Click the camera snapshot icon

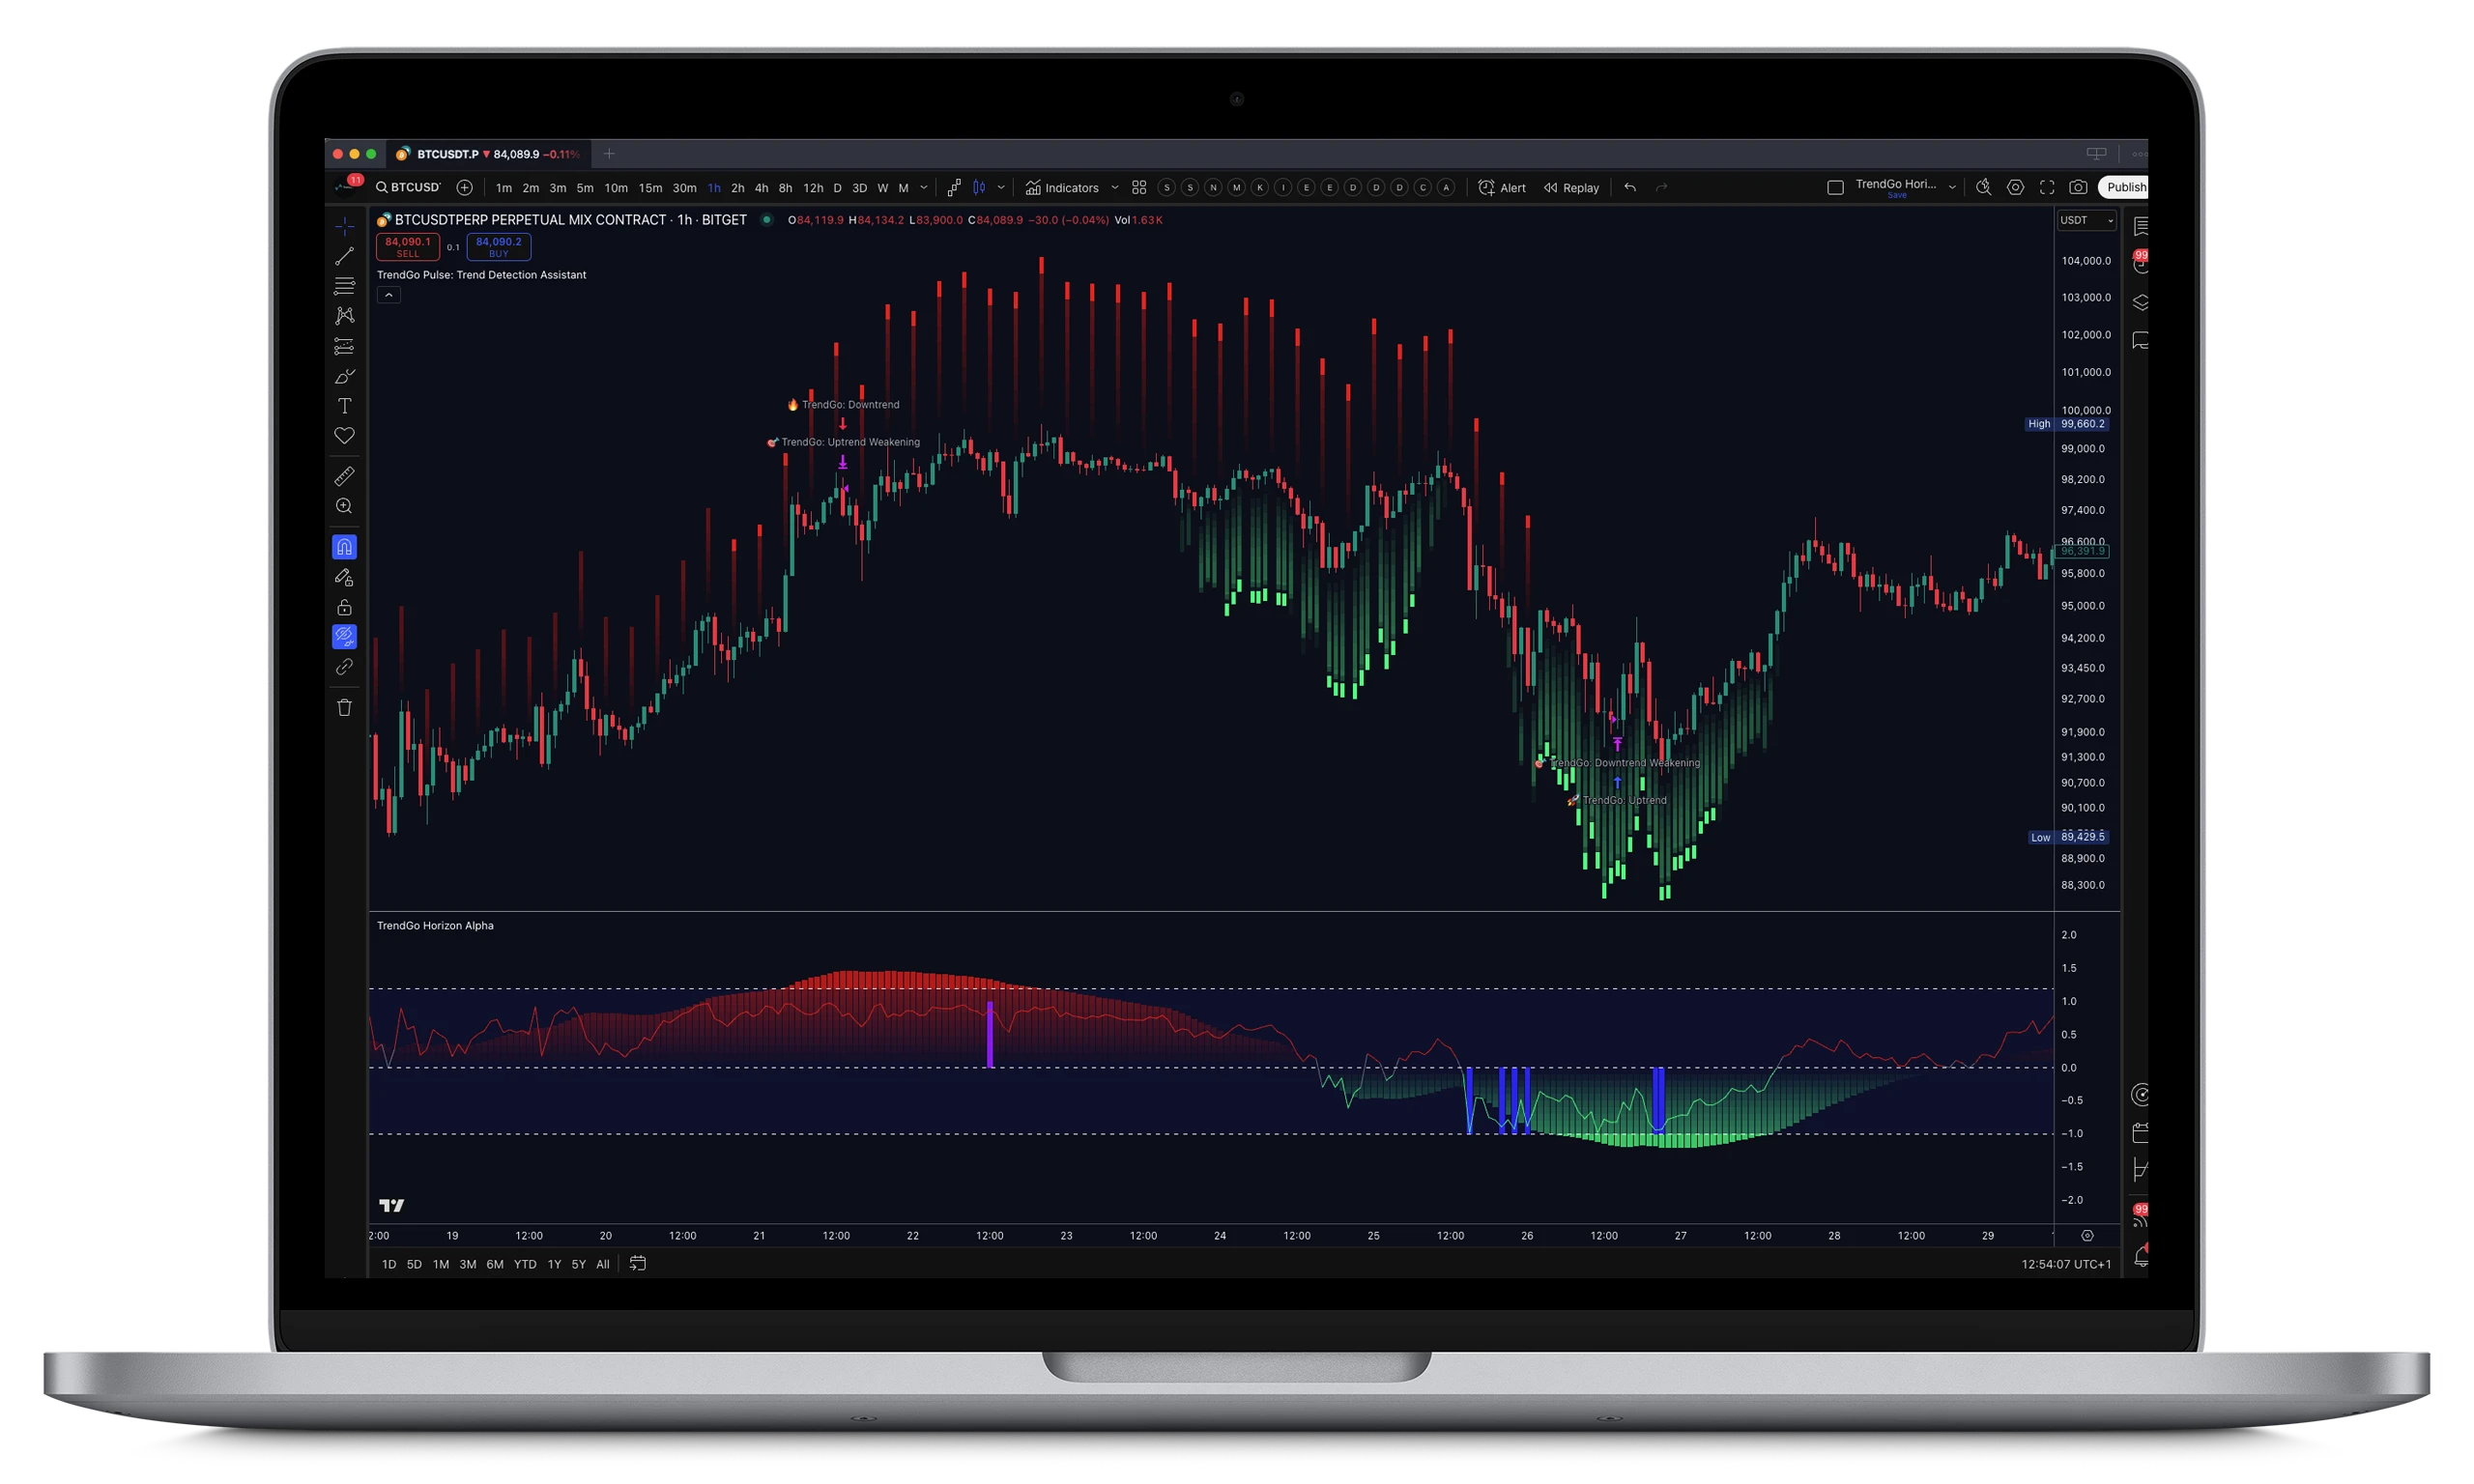(x=2078, y=187)
